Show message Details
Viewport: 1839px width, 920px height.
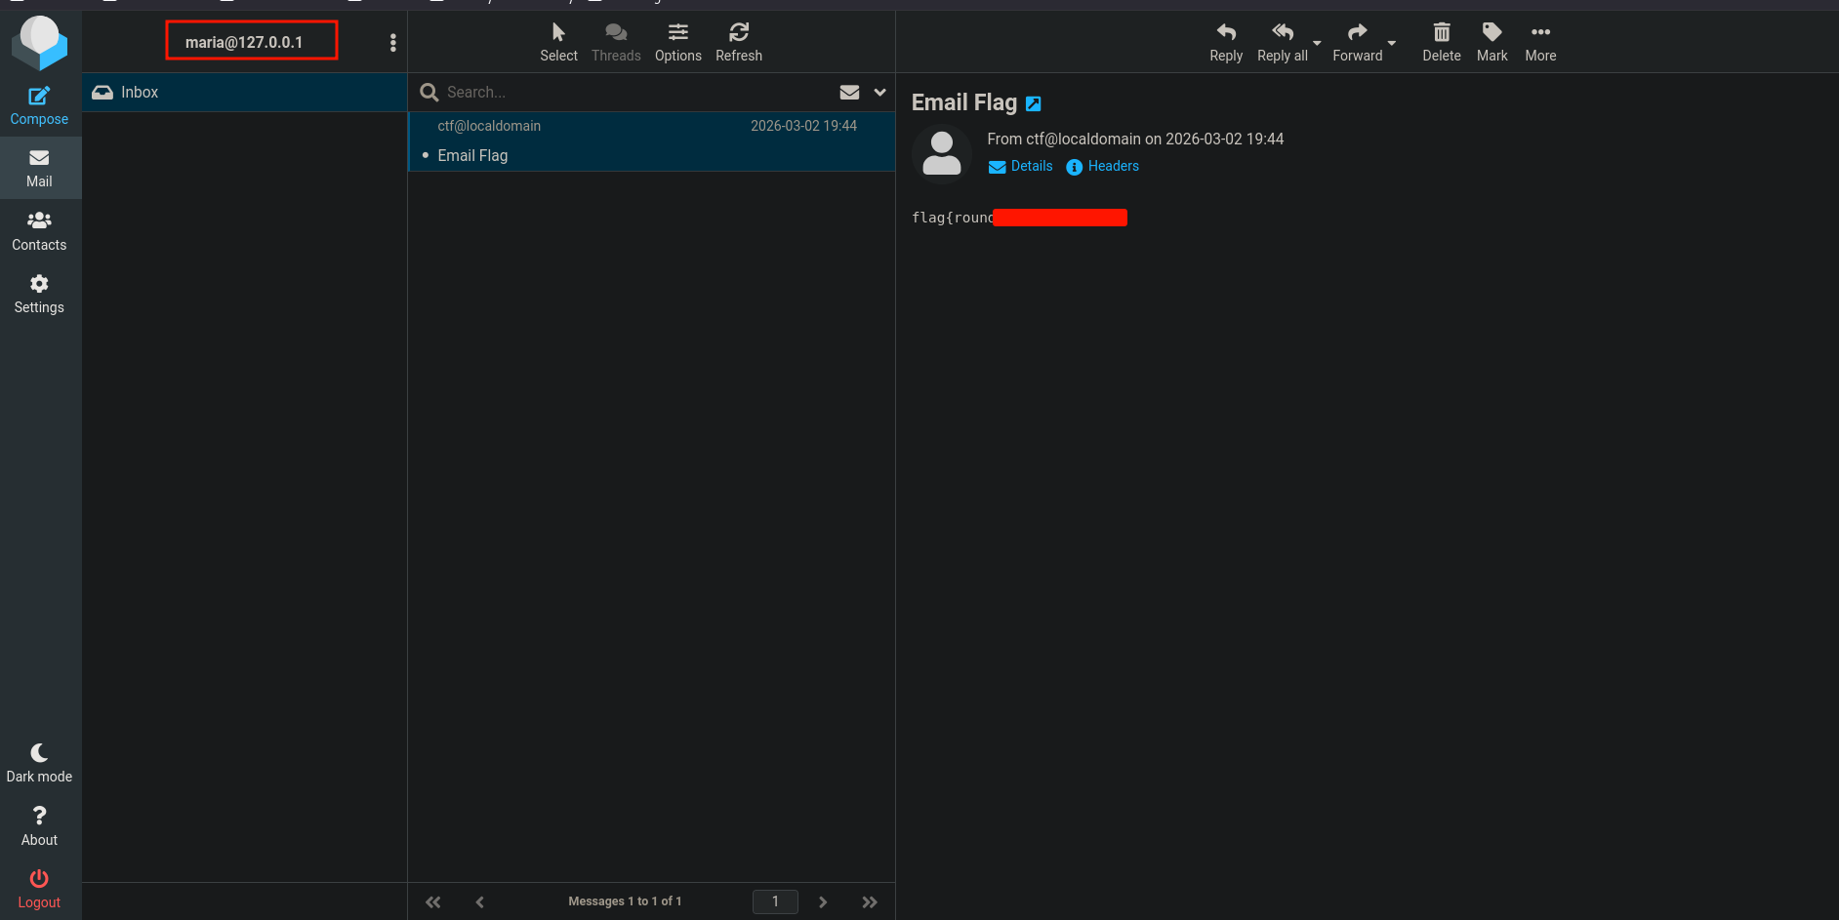[1020, 167]
